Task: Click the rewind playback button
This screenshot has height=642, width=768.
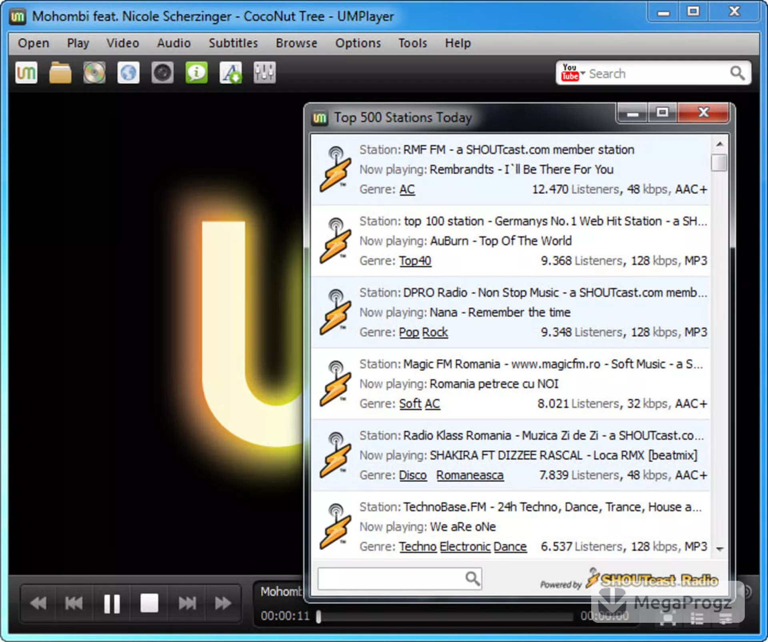Action: [x=38, y=603]
